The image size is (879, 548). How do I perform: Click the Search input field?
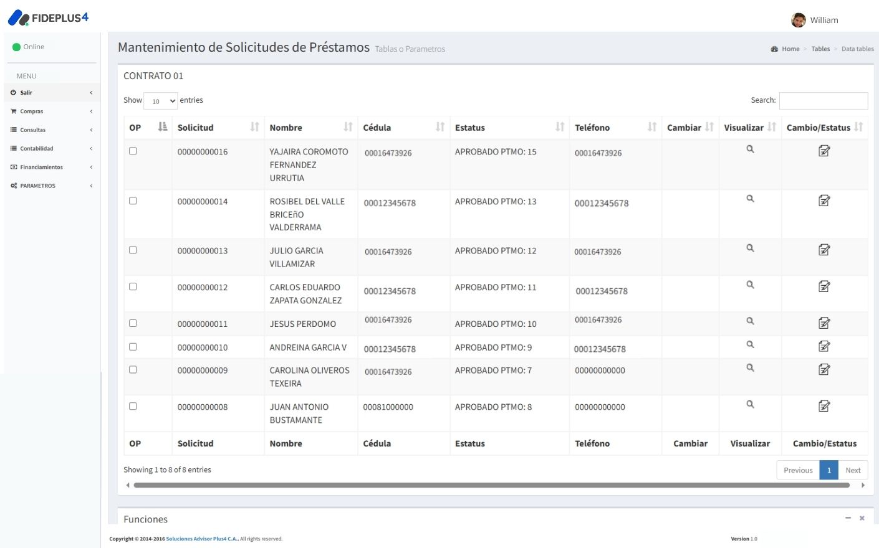pos(823,100)
